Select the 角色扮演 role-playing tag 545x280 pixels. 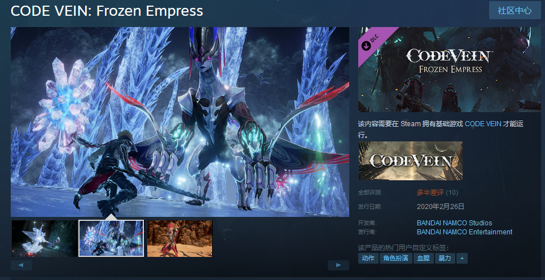(x=396, y=259)
